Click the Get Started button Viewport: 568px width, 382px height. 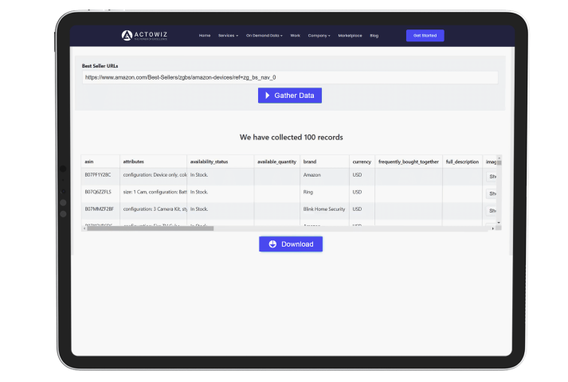tap(425, 36)
